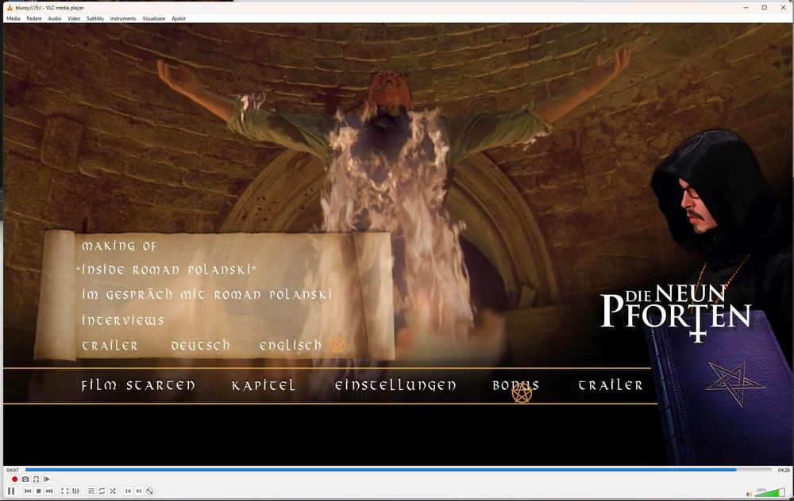Open the Instrumente menu

point(123,19)
